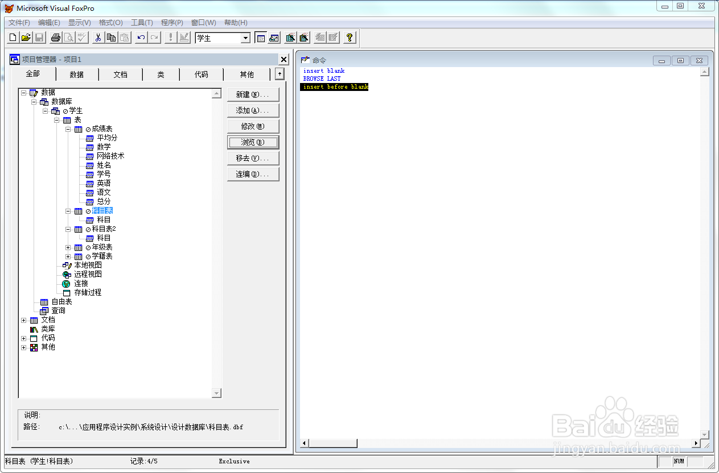Expand the 代码 node in the tree
719x473 pixels.
click(x=24, y=338)
